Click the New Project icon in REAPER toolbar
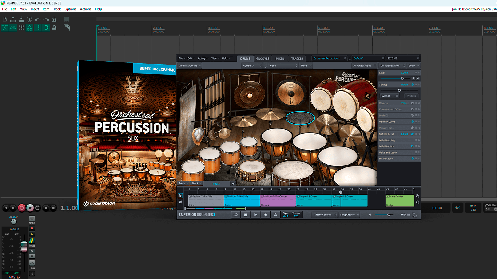The image size is (497, 279). pyautogui.click(x=5, y=19)
